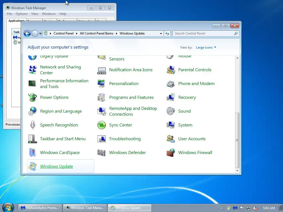Expand the arrow after All Control Panel Items
The height and width of the screenshot is (212, 283).
(116, 33)
